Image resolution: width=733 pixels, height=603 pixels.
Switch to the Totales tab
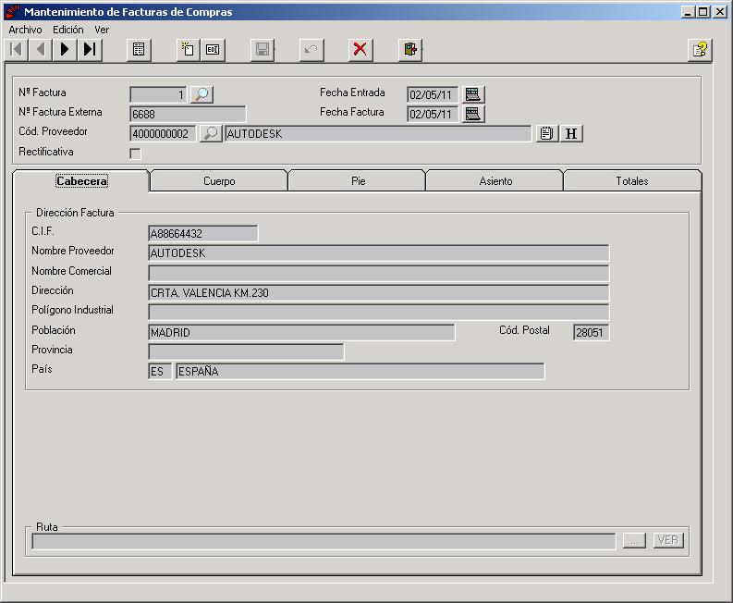(x=632, y=181)
